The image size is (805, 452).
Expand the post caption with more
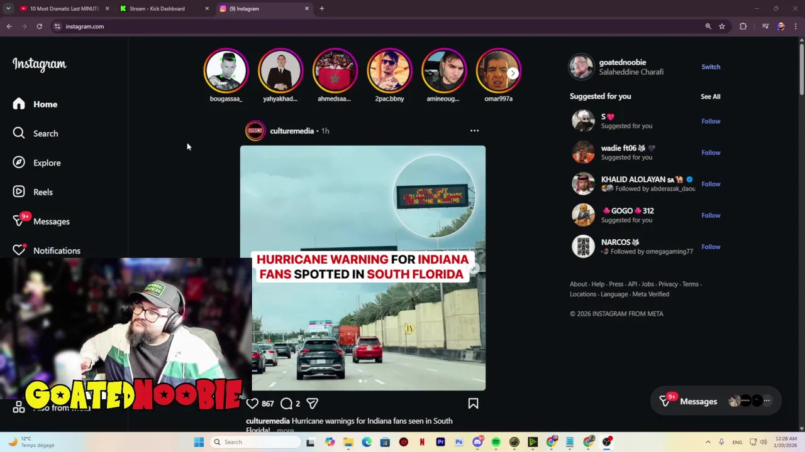[x=285, y=430]
